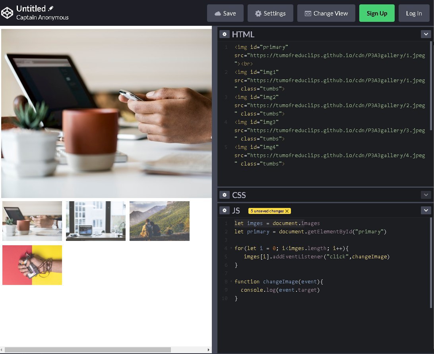
Task: Click 'imges.length' in the for loop
Action: pyautogui.click(x=308, y=248)
